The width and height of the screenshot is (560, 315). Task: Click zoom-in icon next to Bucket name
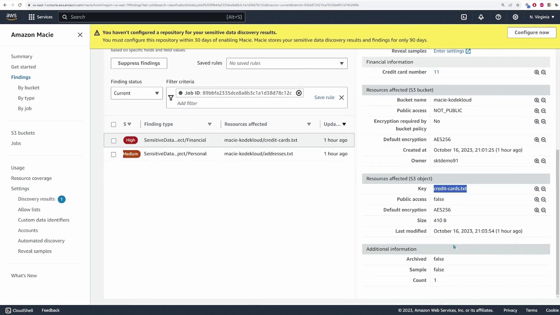point(536,100)
